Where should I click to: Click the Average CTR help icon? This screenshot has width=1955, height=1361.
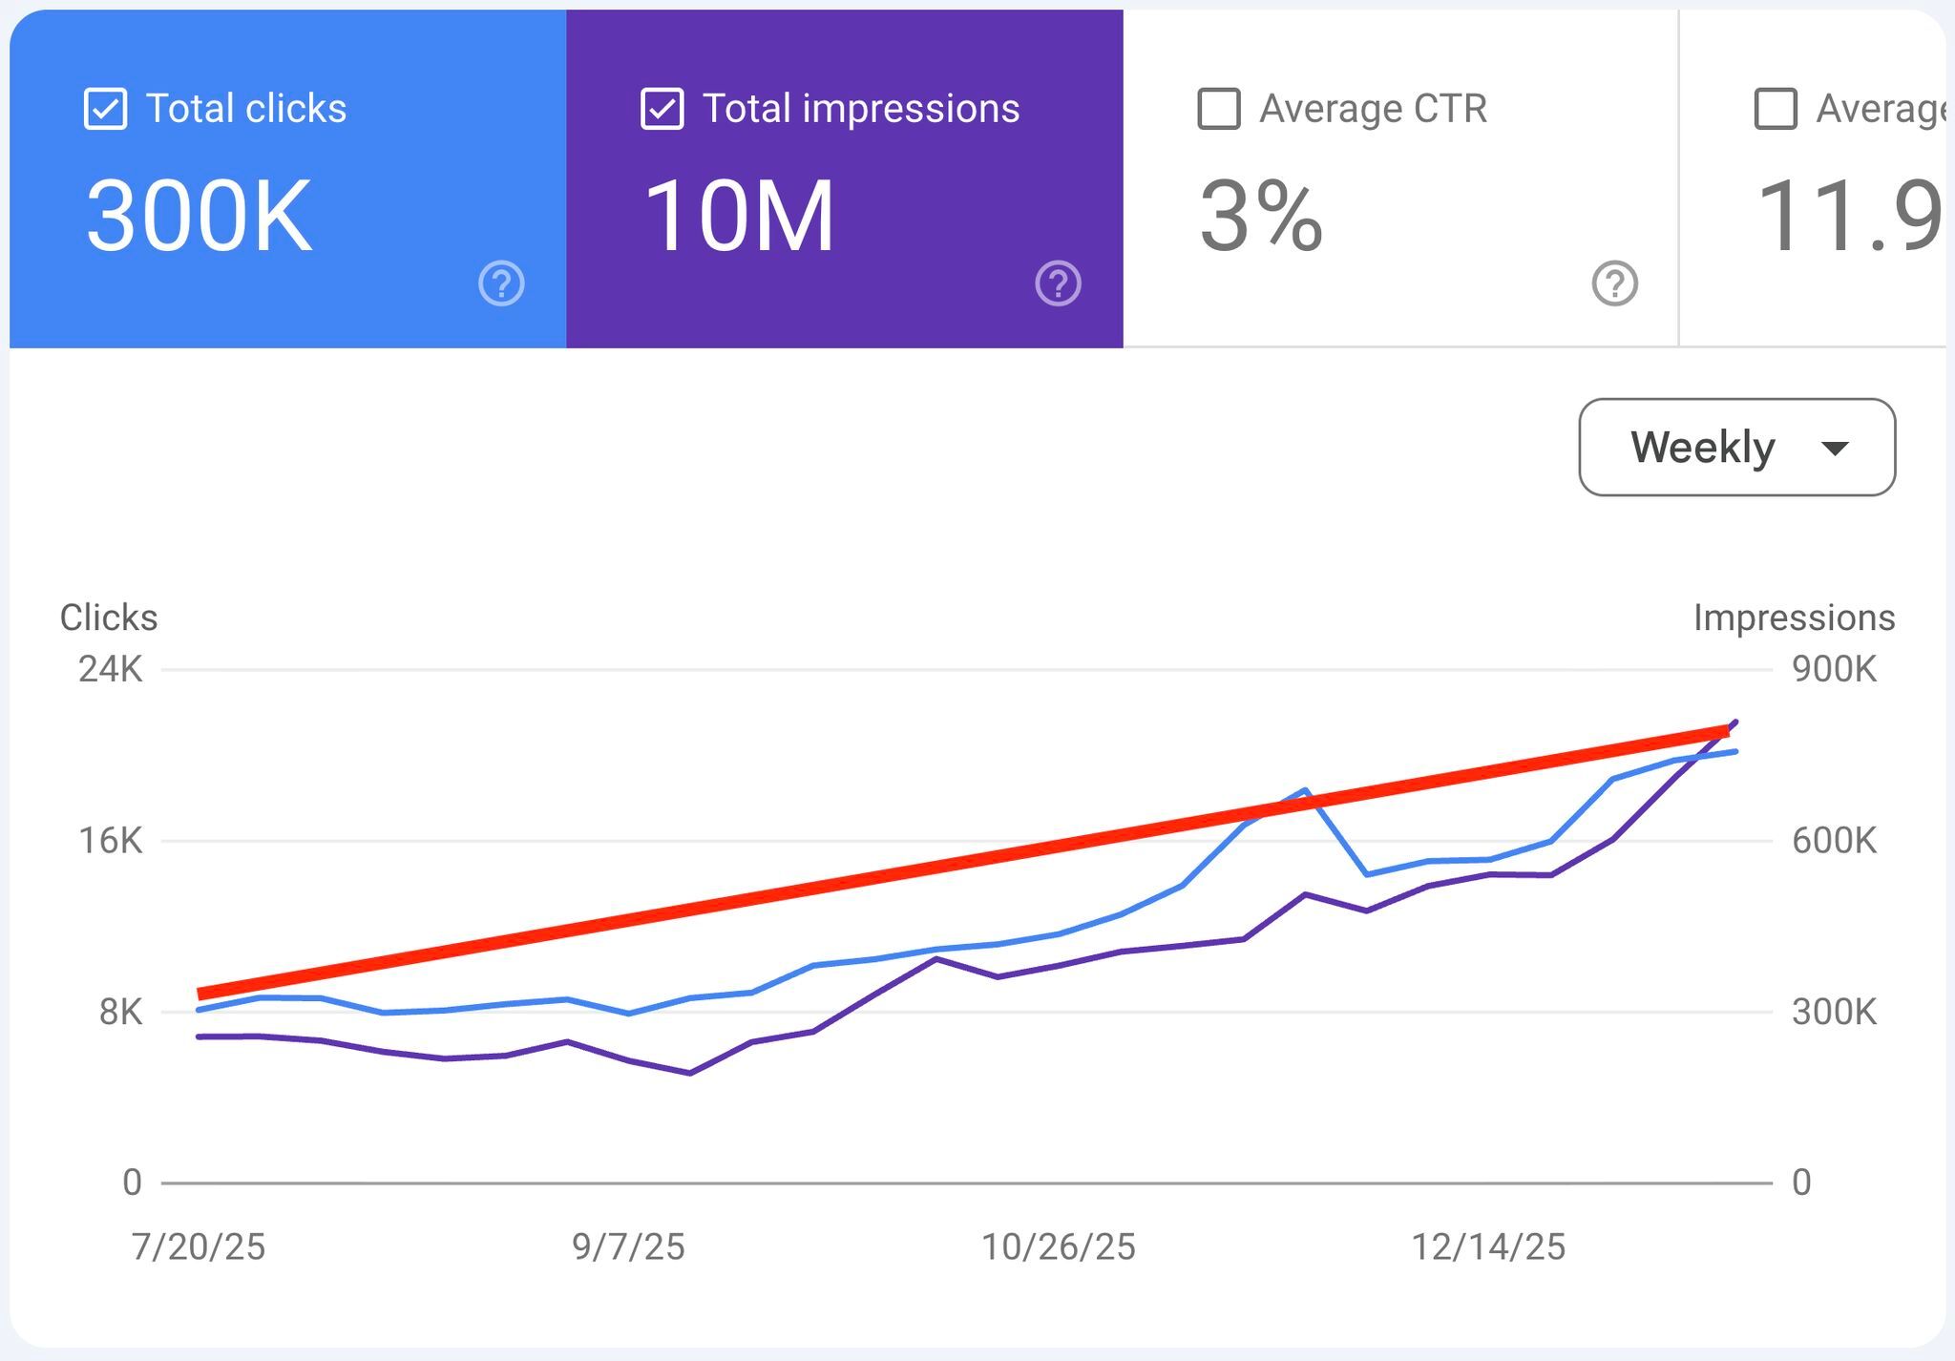[x=1615, y=283]
